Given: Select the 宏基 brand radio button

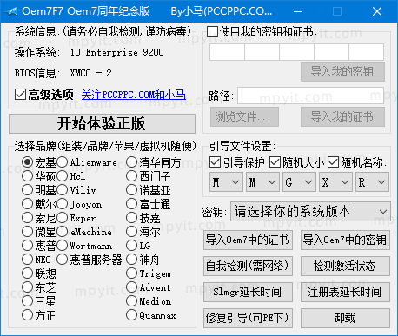Looking at the screenshot, I should [x=27, y=162].
